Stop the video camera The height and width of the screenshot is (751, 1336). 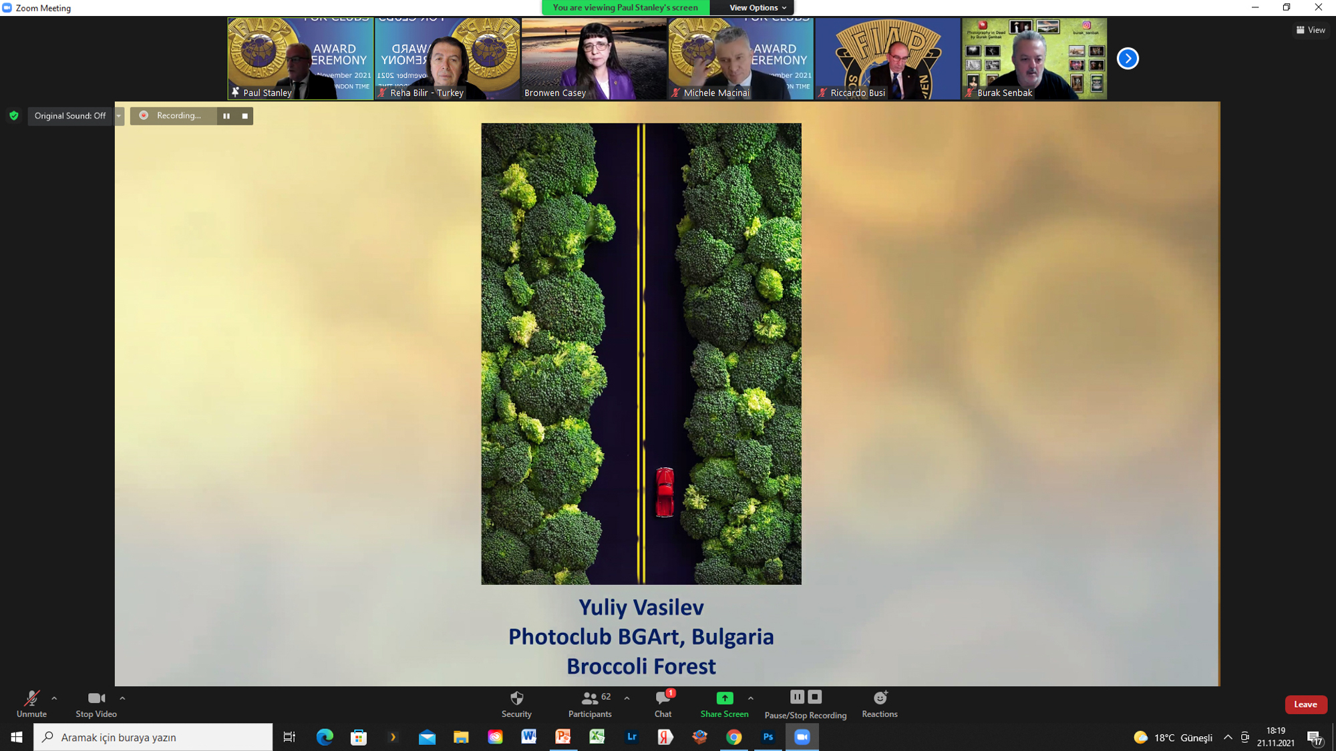(x=96, y=704)
